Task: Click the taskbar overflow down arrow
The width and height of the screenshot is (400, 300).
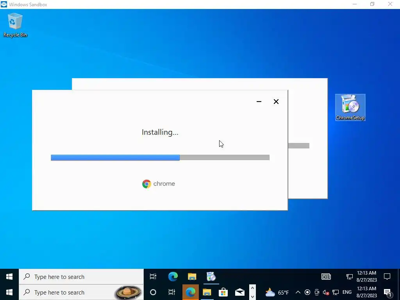Action: pyautogui.click(x=253, y=297)
